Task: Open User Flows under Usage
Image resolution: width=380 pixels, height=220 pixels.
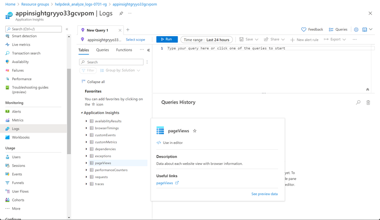Action: click(20, 191)
